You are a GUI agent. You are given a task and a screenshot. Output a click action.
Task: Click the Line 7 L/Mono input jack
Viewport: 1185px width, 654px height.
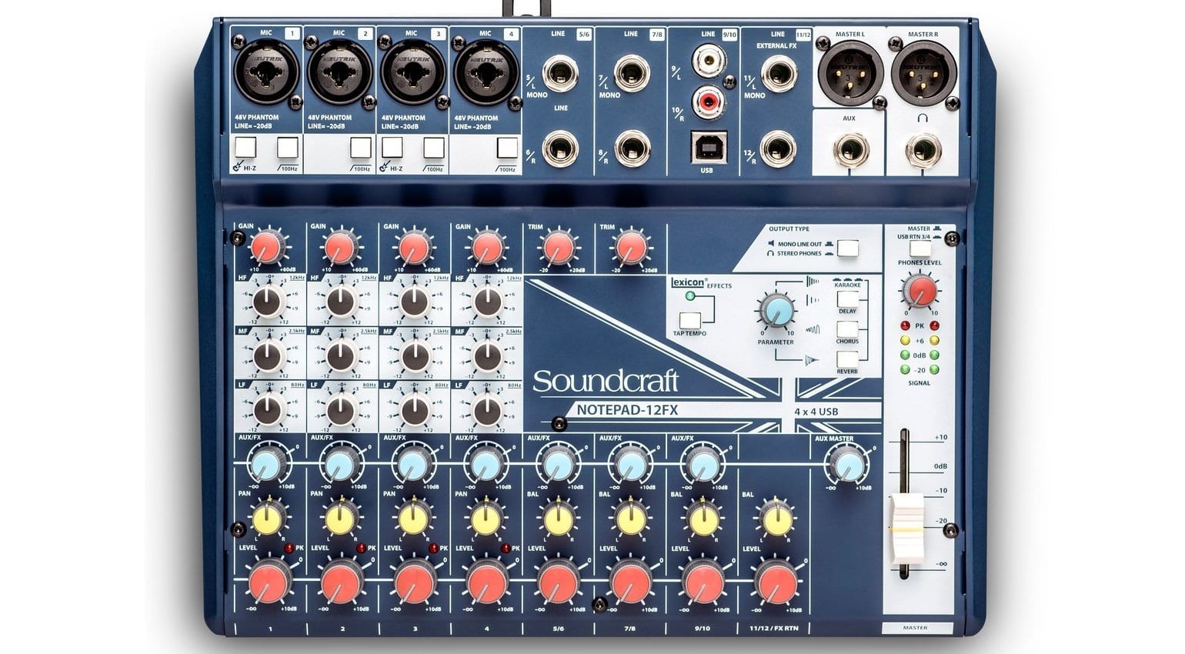click(633, 75)
